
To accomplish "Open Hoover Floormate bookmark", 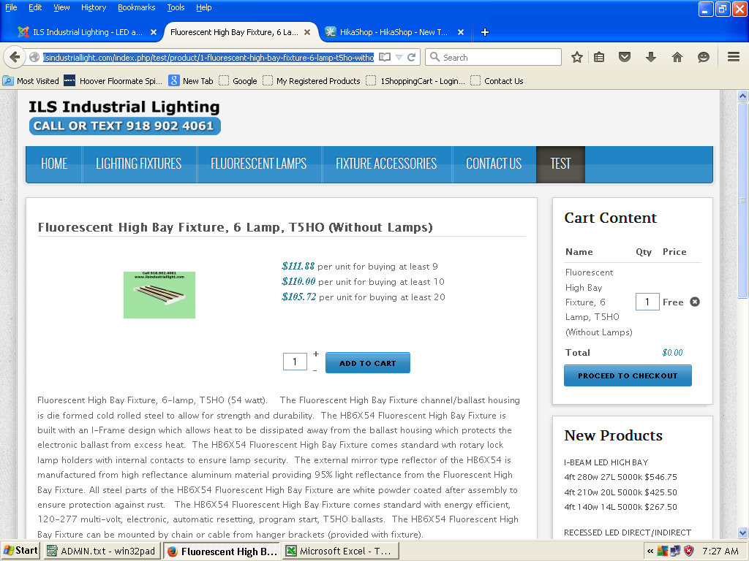I will (x=113, y=81).
